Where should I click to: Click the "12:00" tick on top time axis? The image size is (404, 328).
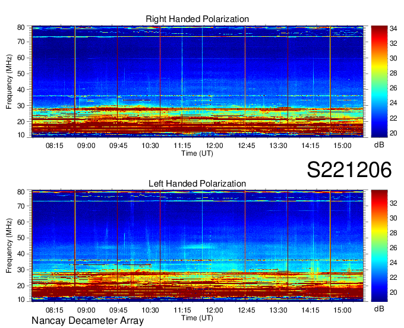tap(214, 146)
